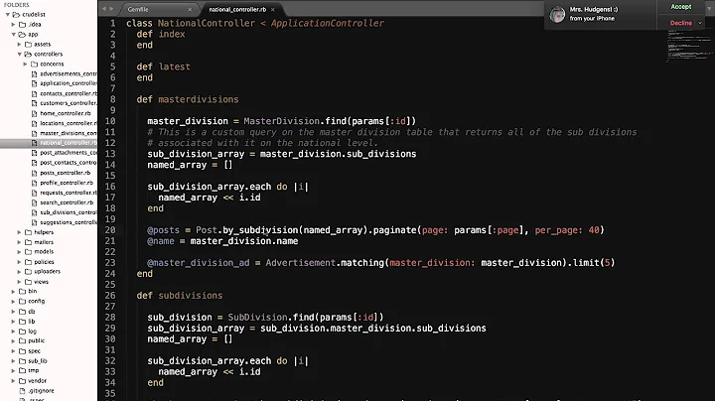Click the tmp folder icon

[x=22, y=371]
